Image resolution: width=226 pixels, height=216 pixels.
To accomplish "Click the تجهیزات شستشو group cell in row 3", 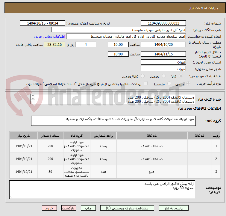I will 77,172.
